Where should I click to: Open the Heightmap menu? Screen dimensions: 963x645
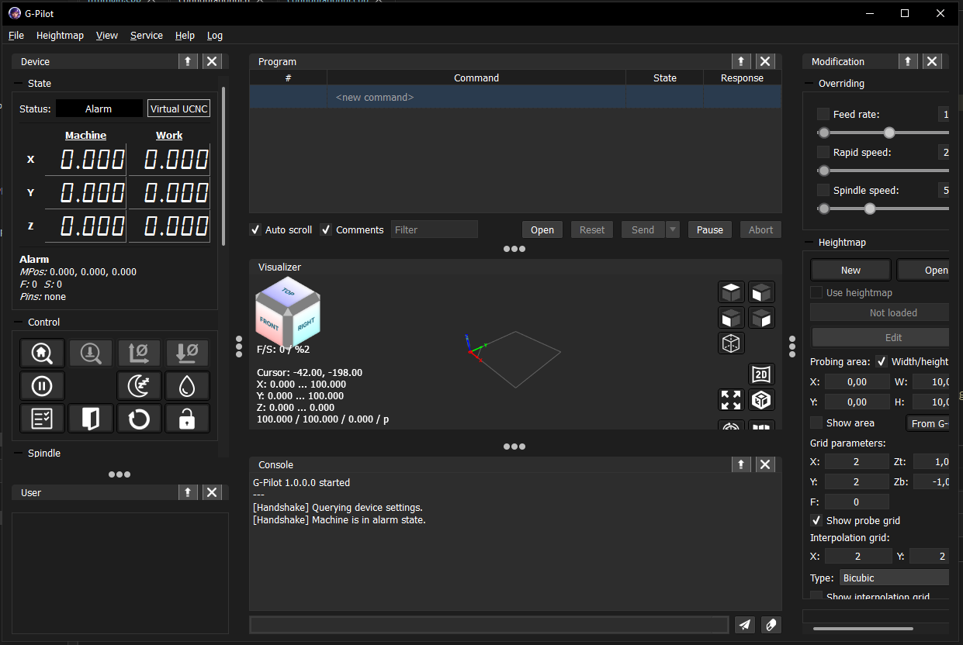point(60,36)
